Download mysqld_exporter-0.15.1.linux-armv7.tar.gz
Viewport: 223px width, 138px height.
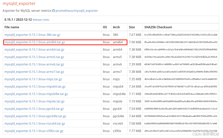[x=34, y=72]
